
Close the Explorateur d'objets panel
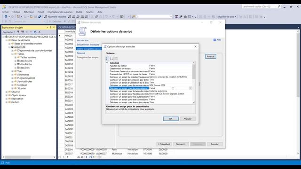click(54, 27)
